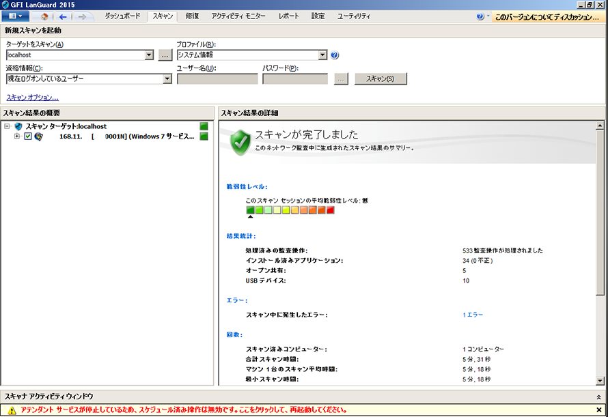Select the スキャン ターゲット:localhost tree row
The height and width of the screenshot is (417, 608).
coord(66,126)
